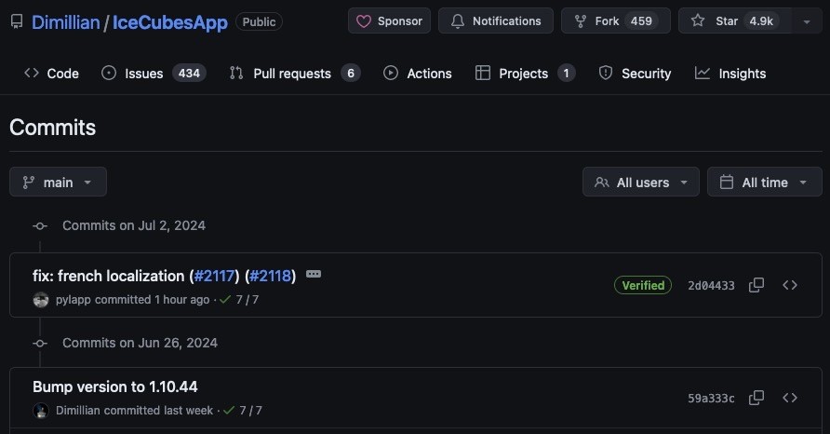Expand the Star lists dropdown arrow
The image size is (830, 434).
[807, 21]
